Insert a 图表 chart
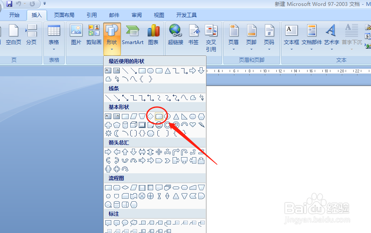371x233 pixels. (153, 35)
